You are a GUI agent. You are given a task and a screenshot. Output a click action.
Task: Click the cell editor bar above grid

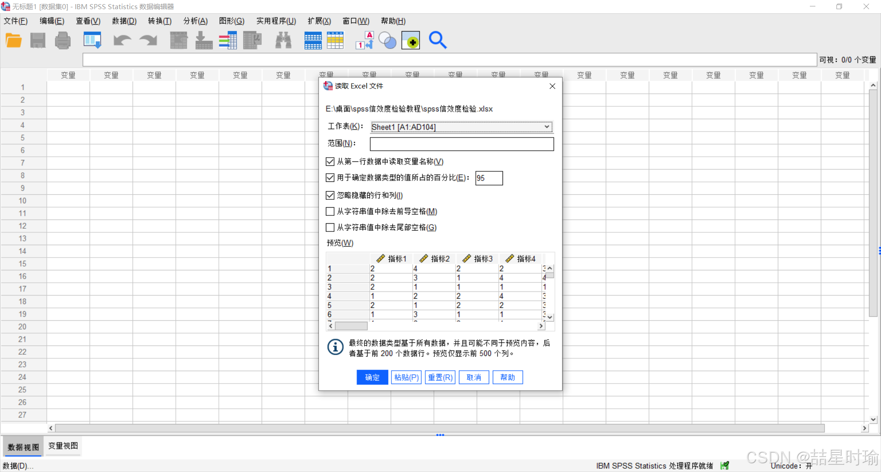pyautogui.click(x=449, y=60)
